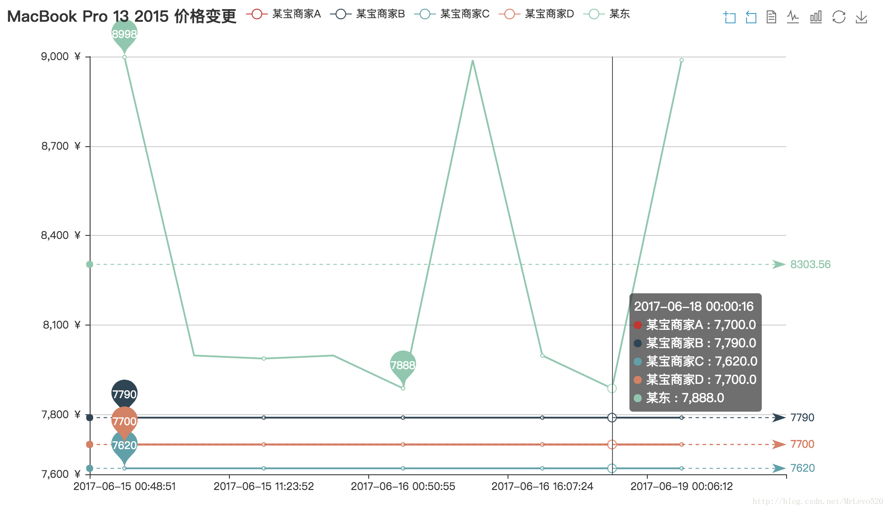The width and height of the screenshot is (888, 510).
Task: Click x-axis label 2017-06-16 00:50:55
Action: tap(403, 487)
